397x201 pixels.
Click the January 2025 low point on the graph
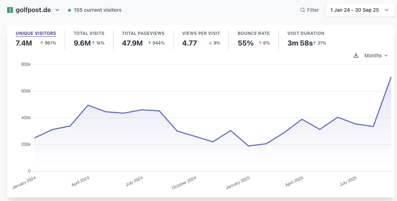(x=249, y=146)
